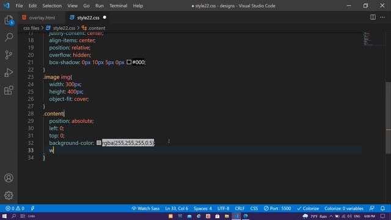Change encoding via UTF-8 indicator
Image resolution: width=391 pixels, height=220 pixels.
223,208
